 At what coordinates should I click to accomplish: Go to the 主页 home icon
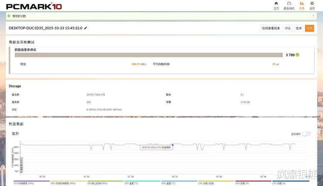coord(276,3)
